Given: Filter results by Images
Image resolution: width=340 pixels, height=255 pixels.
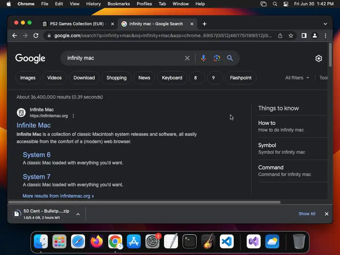Looking at the screenshot, I should click(28, 78).
